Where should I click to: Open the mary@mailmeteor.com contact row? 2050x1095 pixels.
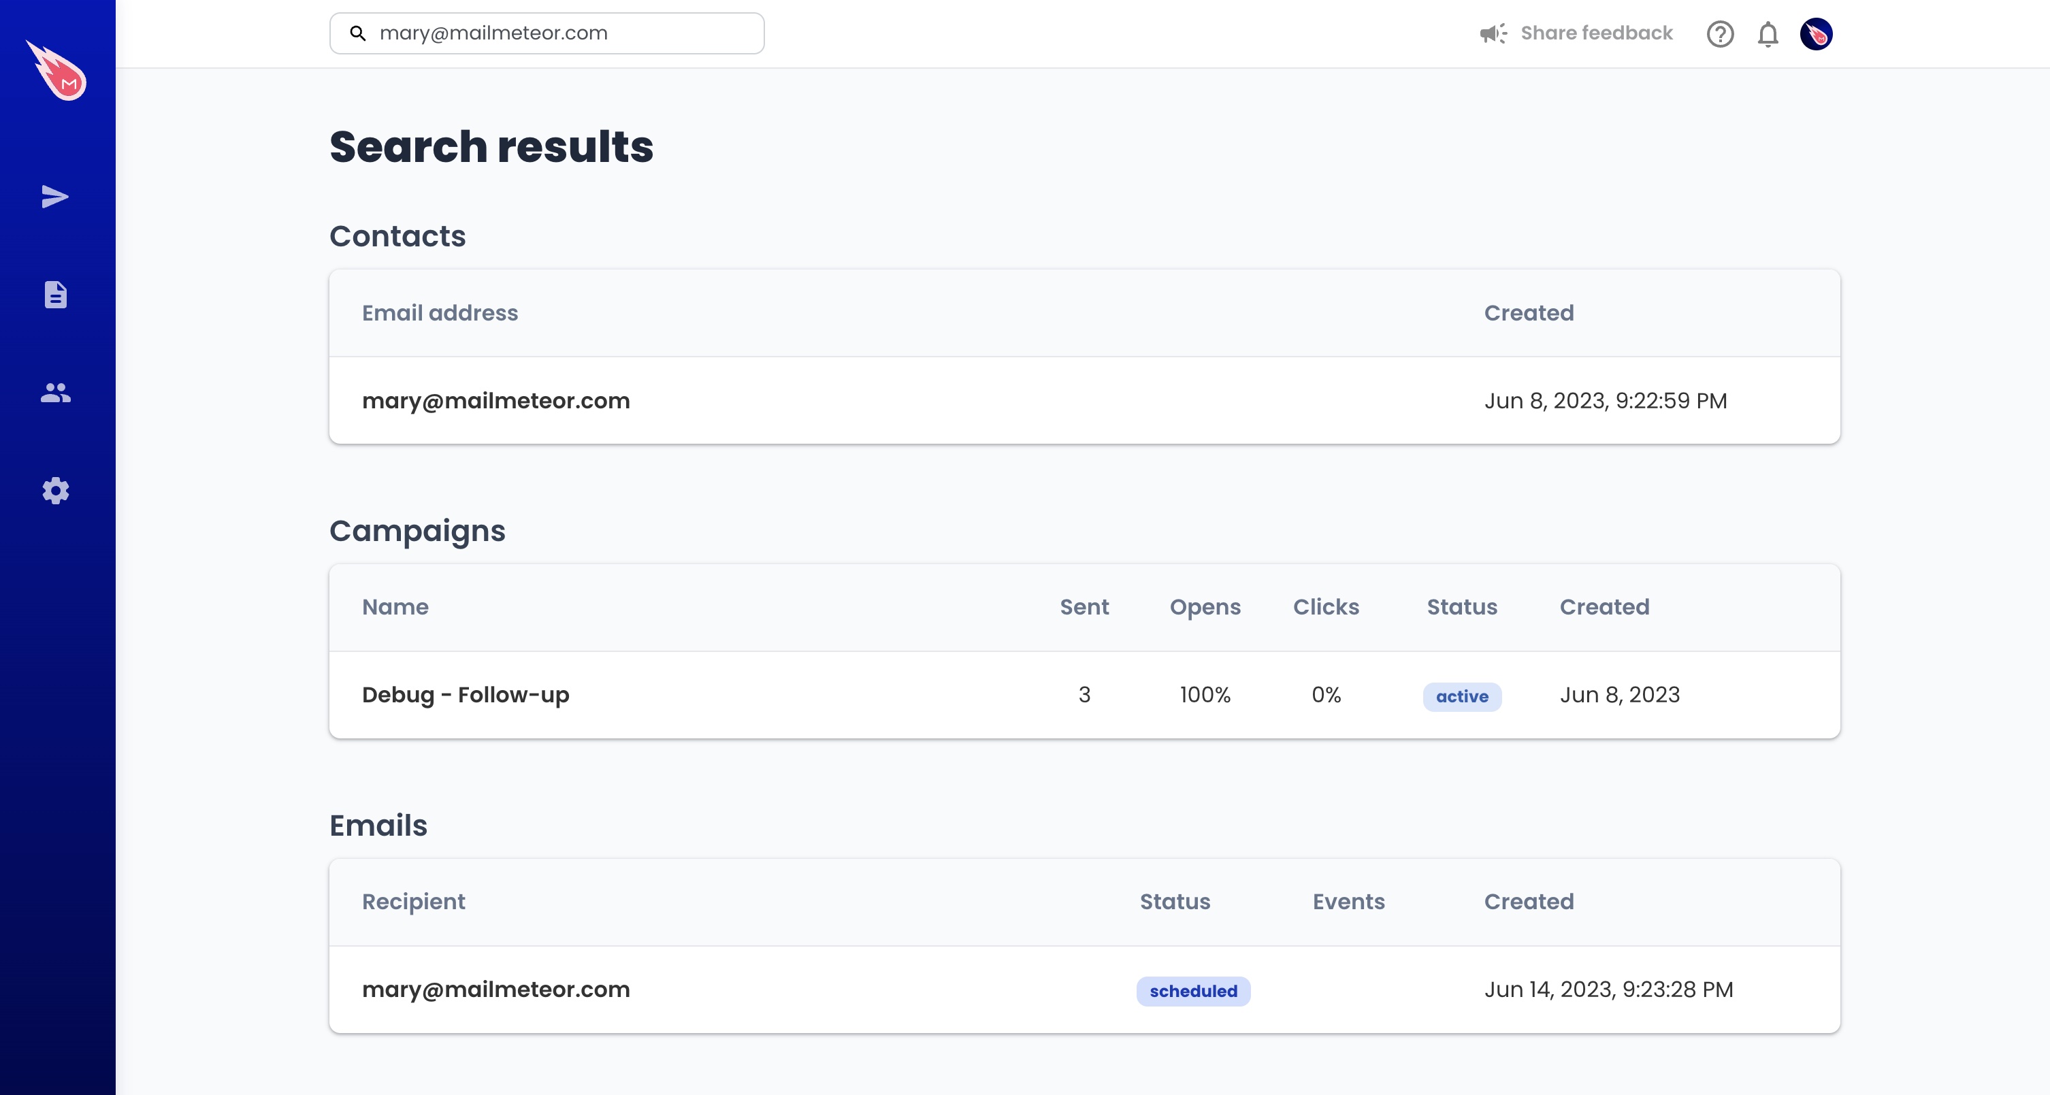(1084, 400)
